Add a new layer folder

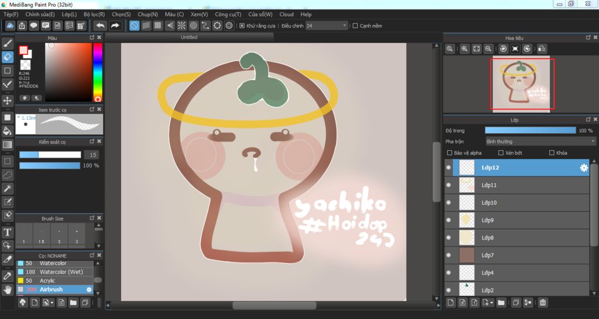click(x=501, y=303)
